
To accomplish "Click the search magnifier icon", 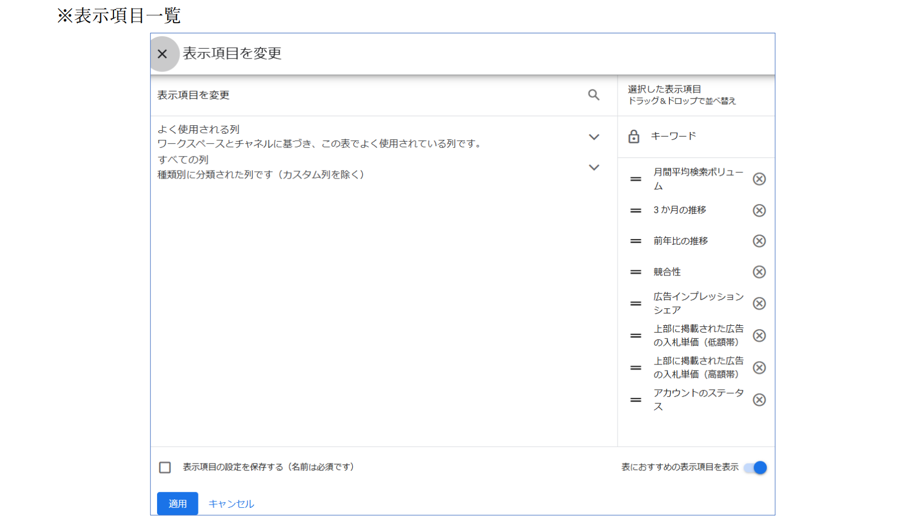I will tap(593, 95).
